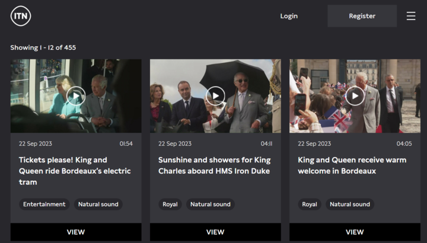Select Natural sound tag on tram card
The height and width of the screenshot is (243, 427).
coord(98,204)
